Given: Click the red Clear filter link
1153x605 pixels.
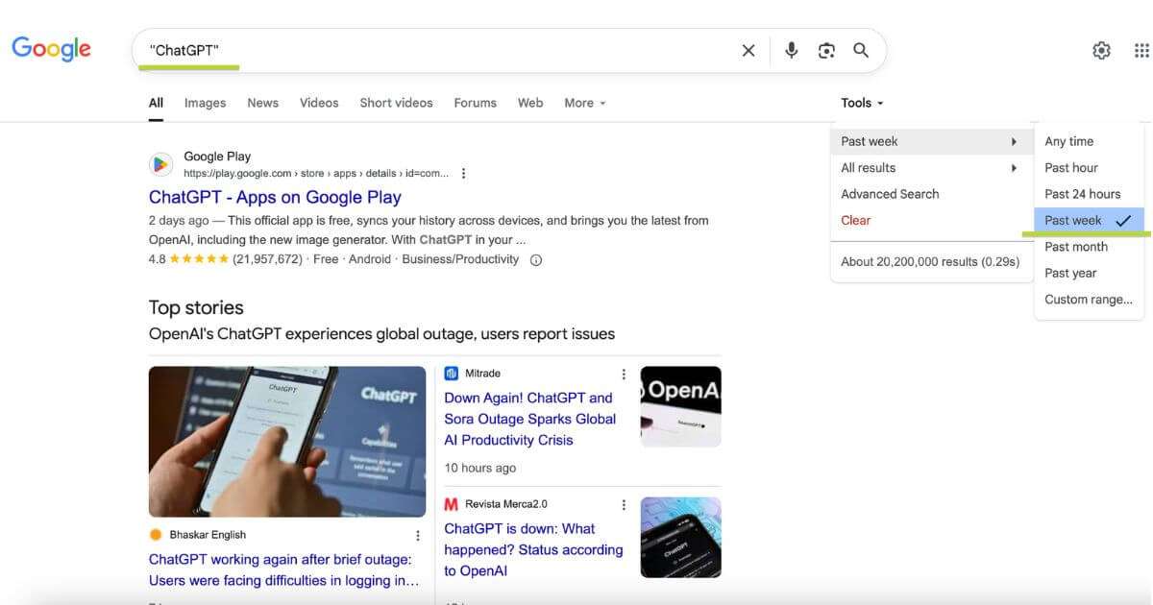Looking at the screenshot, I should click(855, 220).
